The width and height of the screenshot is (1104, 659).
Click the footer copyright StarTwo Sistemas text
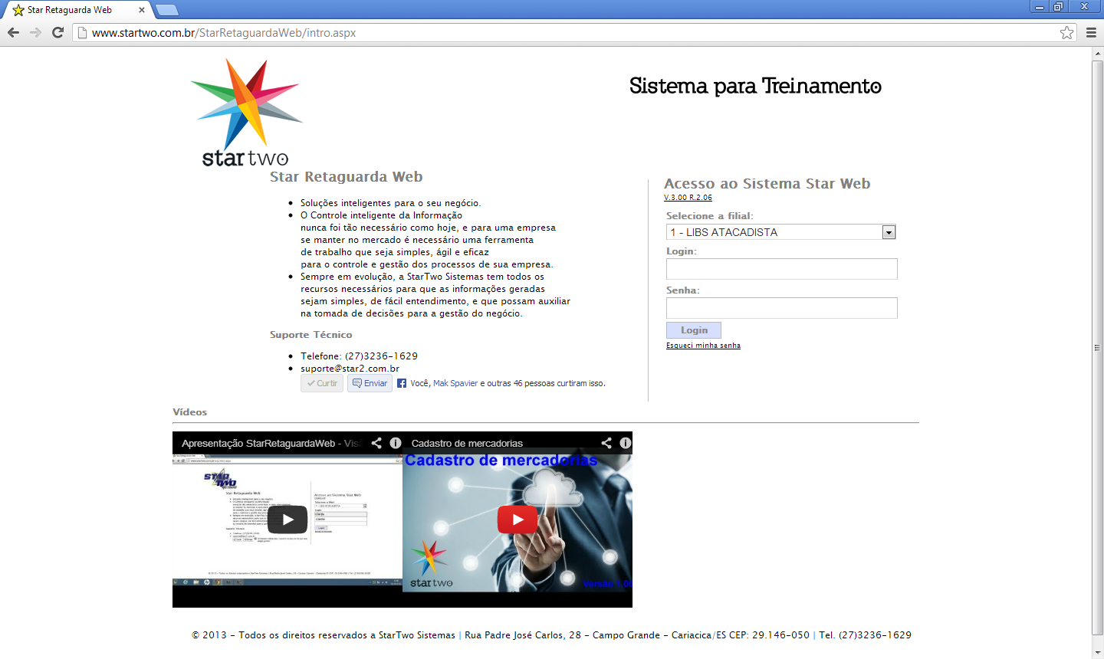[324, 635]
